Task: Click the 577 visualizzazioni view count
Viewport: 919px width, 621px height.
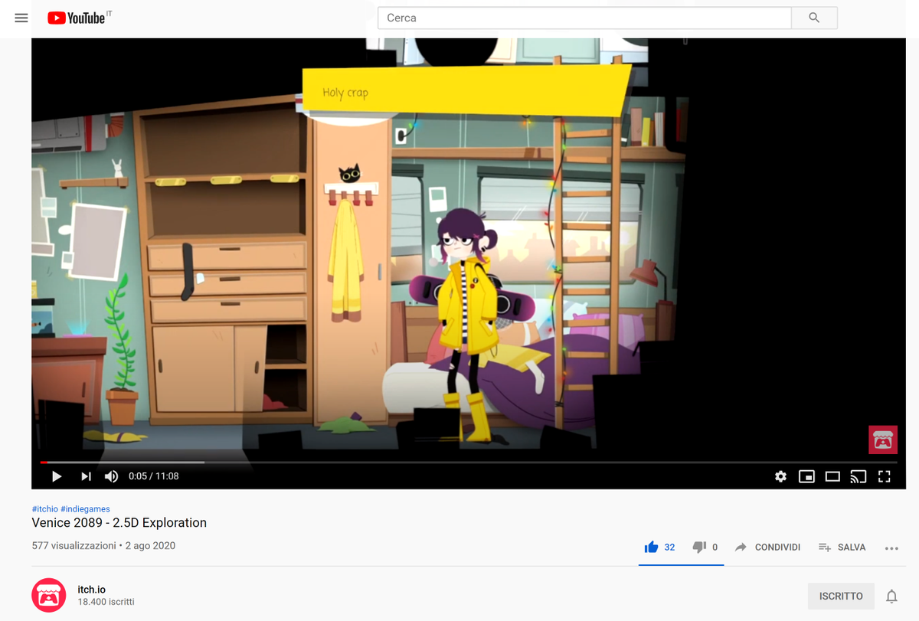Action: [x=74, y=546]
